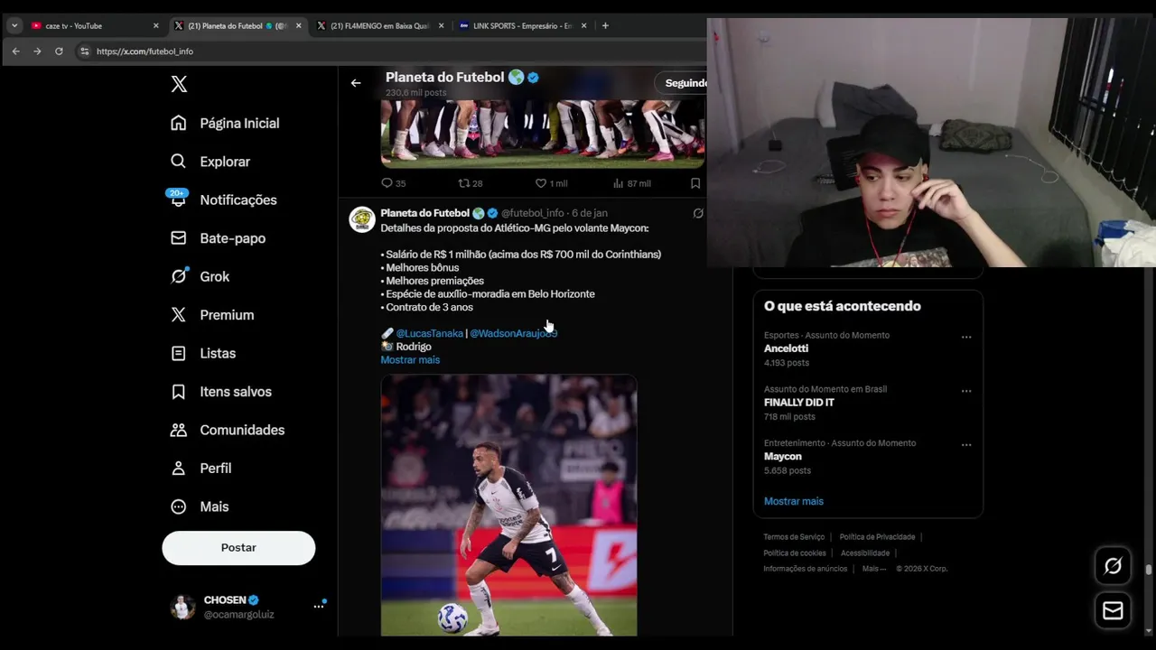Open the Explorar search page
Viewport: 1156px width, 650px height.
pos(210,162)
